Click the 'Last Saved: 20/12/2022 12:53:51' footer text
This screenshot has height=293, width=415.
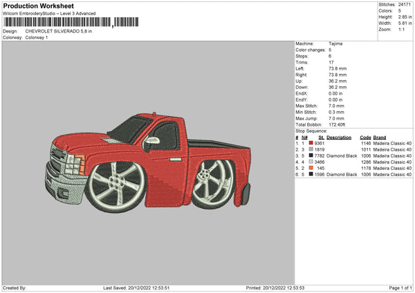point(136,287)
